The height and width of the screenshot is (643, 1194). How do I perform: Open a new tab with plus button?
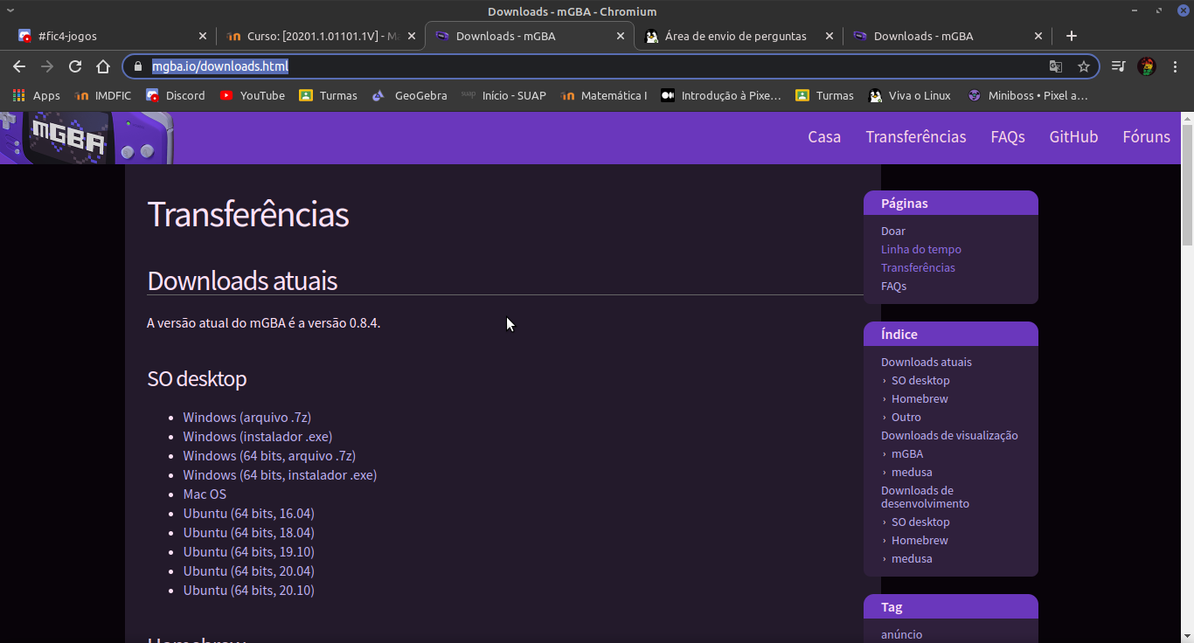tap(1072, 36)
